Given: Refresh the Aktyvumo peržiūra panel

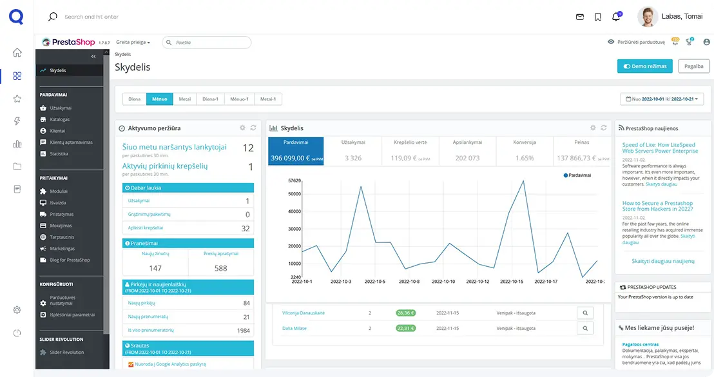Looking at the screenshot, I should point(253,128).
